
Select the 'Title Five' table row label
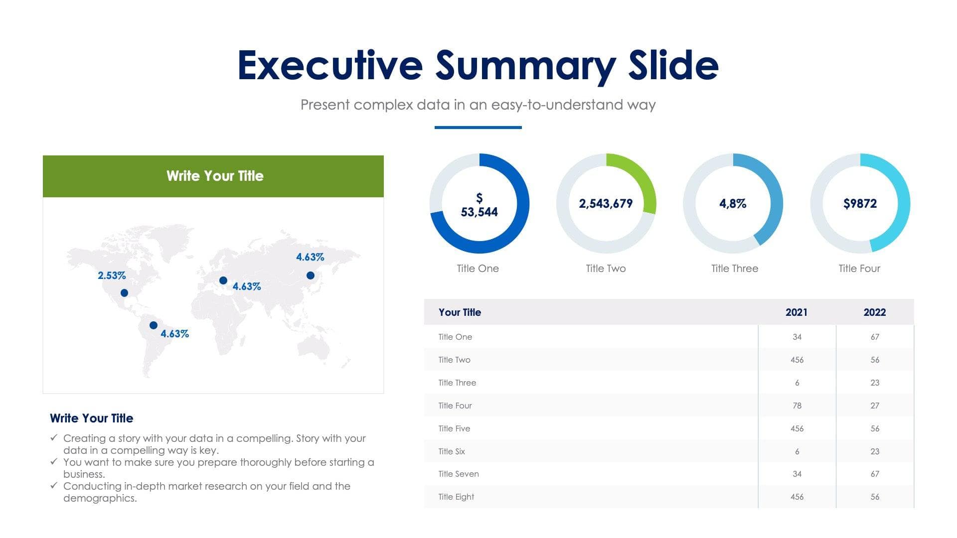(x=454, y=428)
